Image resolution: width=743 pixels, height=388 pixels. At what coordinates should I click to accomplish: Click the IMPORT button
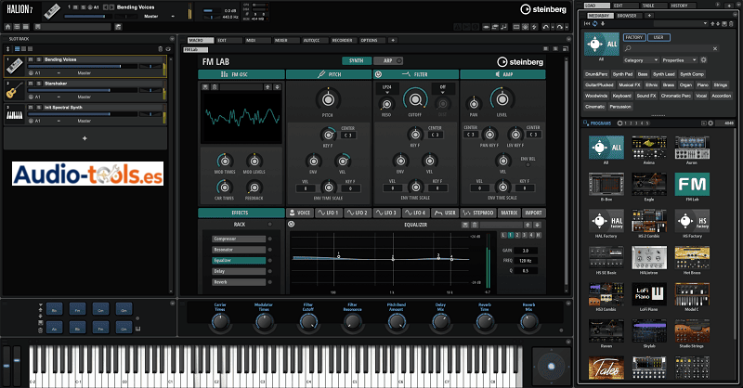coord(533,213)
